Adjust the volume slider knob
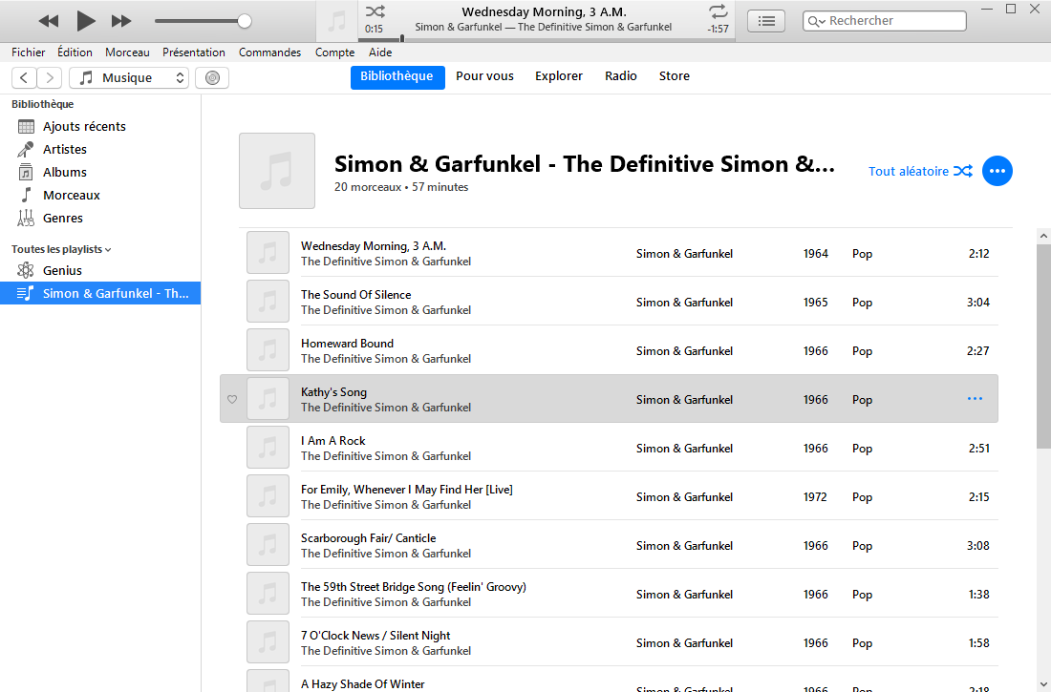1051x692 pixels. click(245, 21)
